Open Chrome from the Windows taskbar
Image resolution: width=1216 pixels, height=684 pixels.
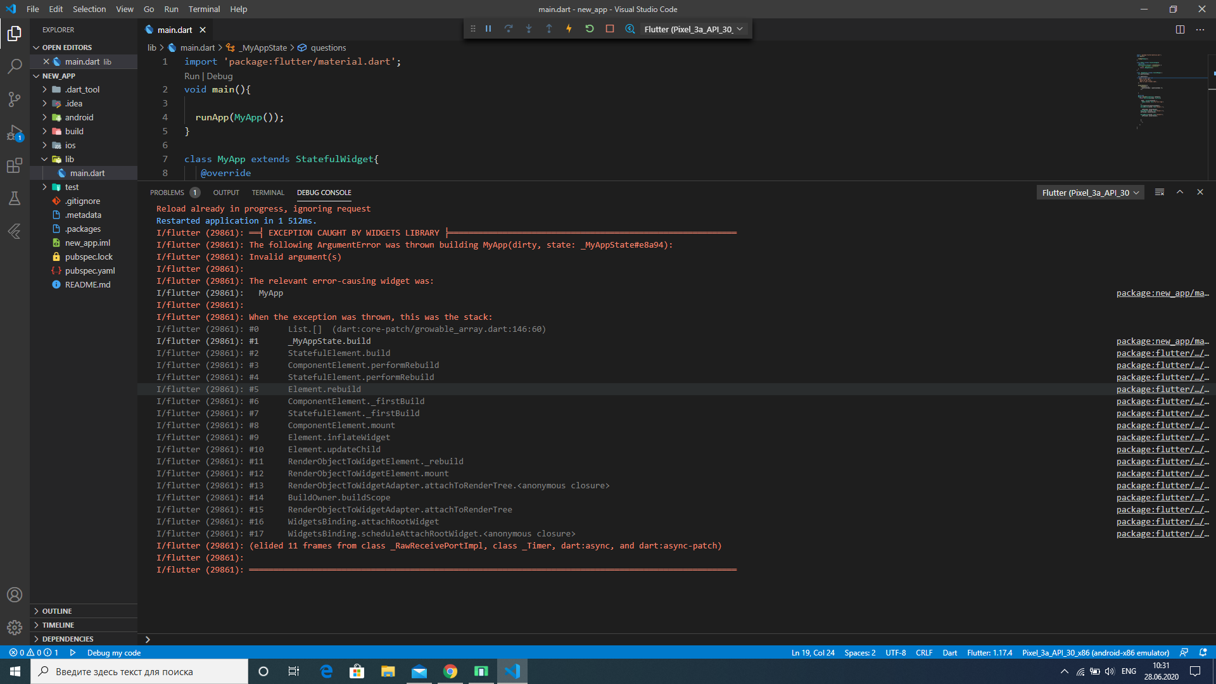click(450, 671)
